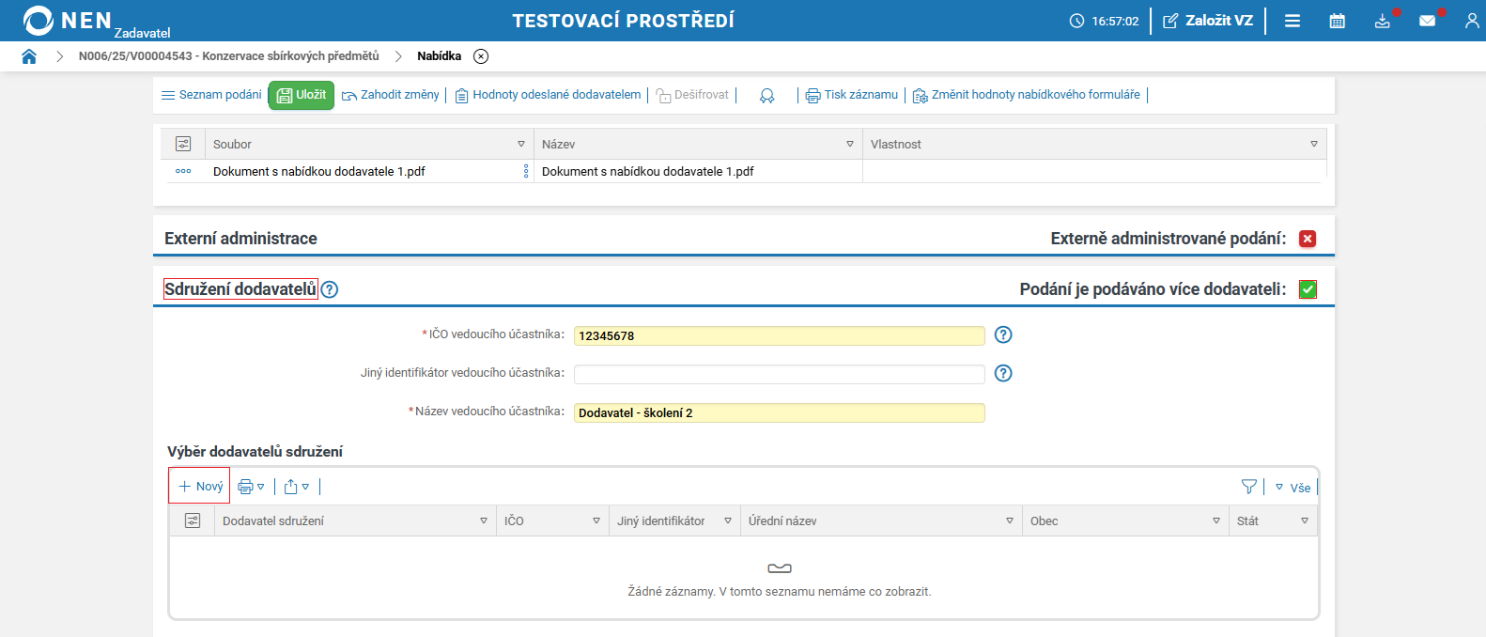Click the filter funnel icon
Screen dimensions: 1486x637
[x=1249, y=487]
